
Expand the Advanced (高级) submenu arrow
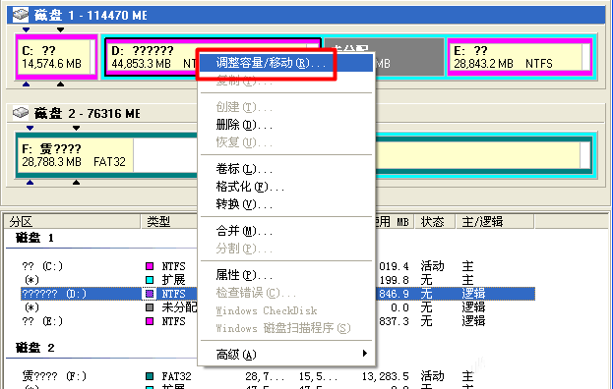point(364,354)
